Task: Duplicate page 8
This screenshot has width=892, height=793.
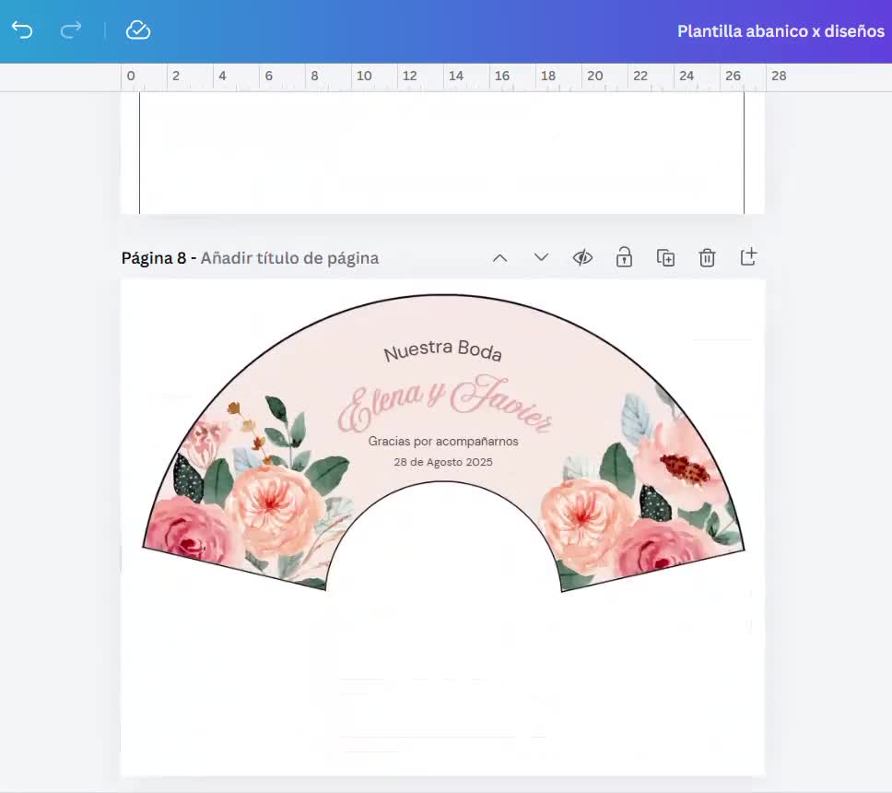Action: [x=665, y=257]
